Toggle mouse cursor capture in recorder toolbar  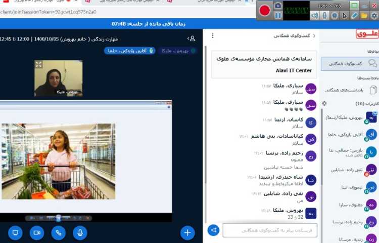click(x=345, y=16)
